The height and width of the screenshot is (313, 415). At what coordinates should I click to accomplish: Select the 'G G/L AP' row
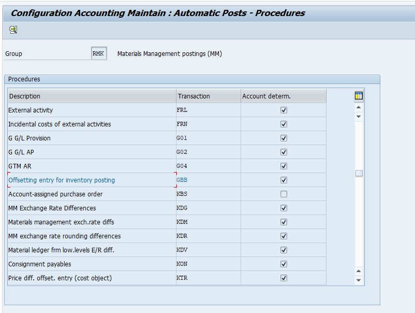[92, 152]
